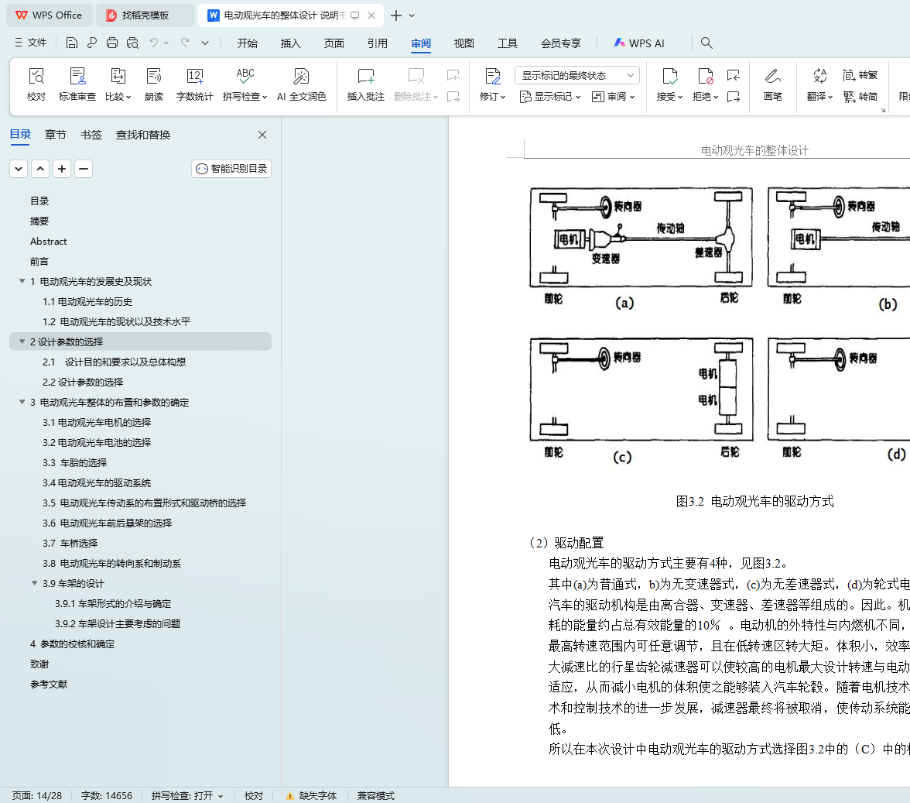Jump to the Abstract heading
Viewport: 910px width, 803px height.
48,242
